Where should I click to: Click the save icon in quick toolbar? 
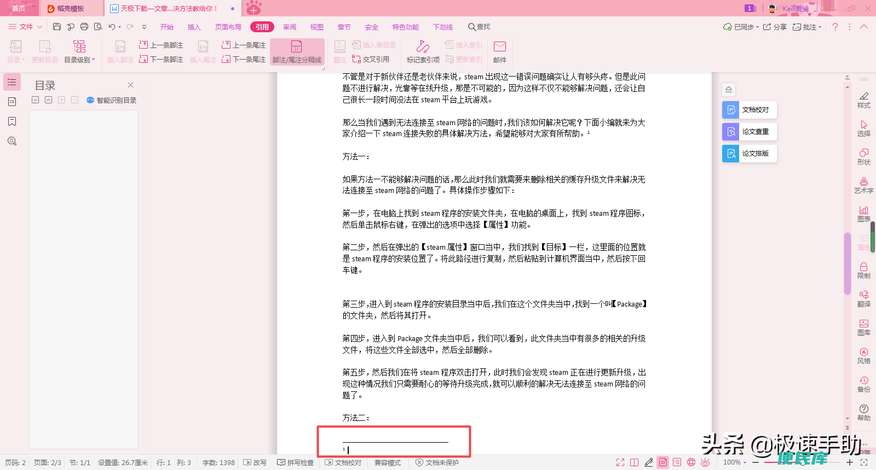click(57, 27)
